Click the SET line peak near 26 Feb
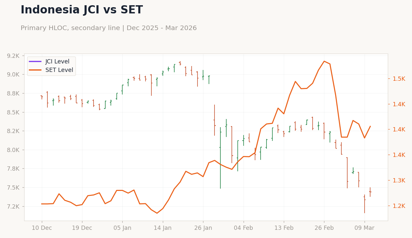Image resolution: width=412 pixels, height=238 pixels. 324,61
